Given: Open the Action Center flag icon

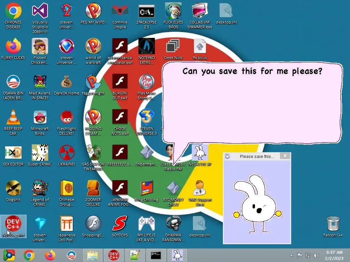Looking at the screenshot, I should (299, 255).
